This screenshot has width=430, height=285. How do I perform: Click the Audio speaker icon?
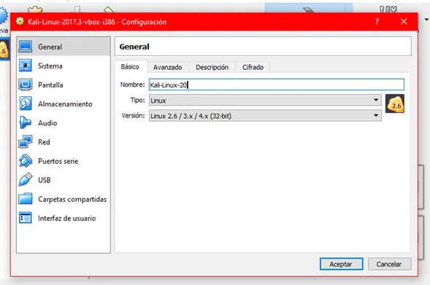(x=26, y=122)
